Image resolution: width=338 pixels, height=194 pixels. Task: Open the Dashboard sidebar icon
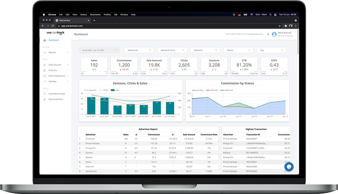pos(45,40)
